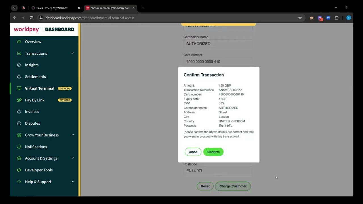Click Virtual Terminal TRY MODE badge
The image size is (363, 204).
(65, 88)
